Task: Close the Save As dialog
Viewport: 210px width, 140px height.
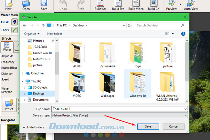Action: click(185, 17)
